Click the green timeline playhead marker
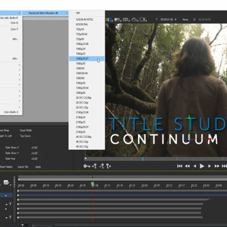Screen dimensions: 227x227 (93, 184)
